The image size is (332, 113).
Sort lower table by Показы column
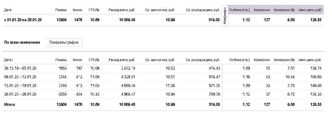[61, 60]
